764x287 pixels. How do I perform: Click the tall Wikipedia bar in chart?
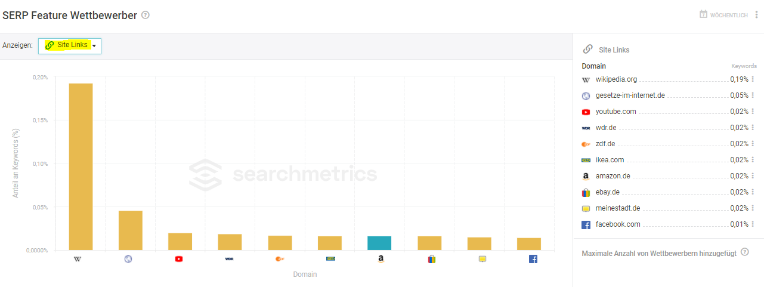tap(81, 166)
